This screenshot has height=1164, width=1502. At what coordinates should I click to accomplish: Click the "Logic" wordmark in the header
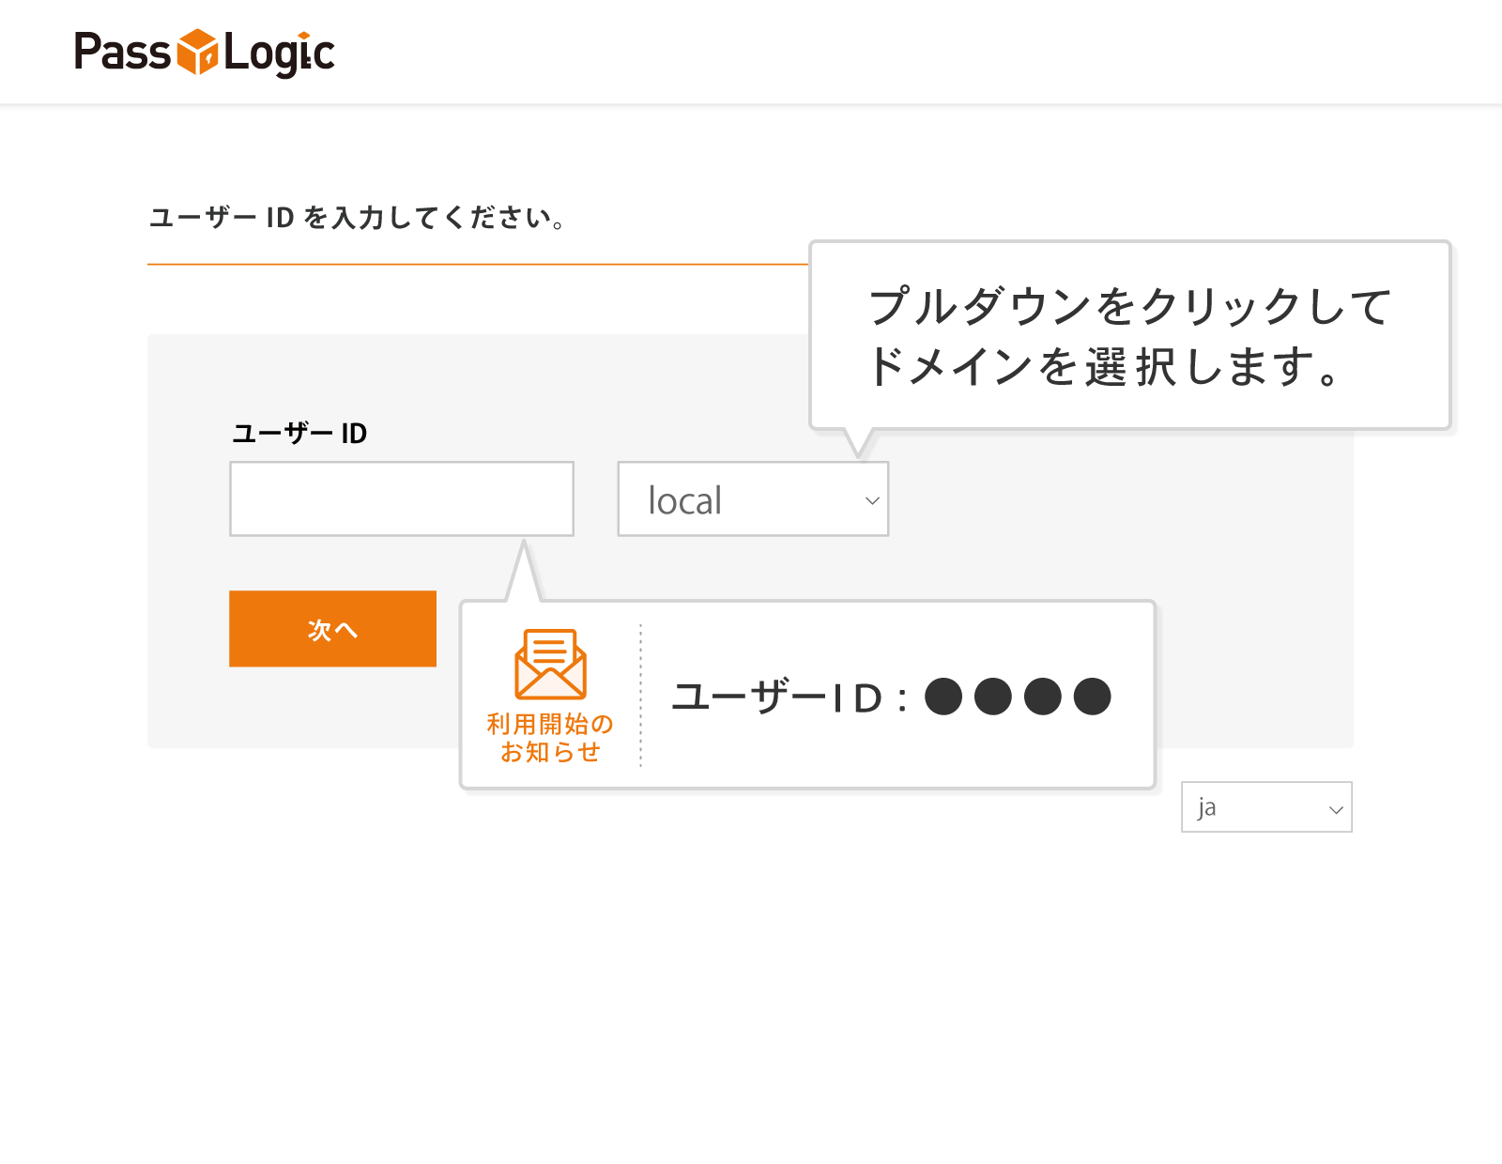(x=279, y=54)
